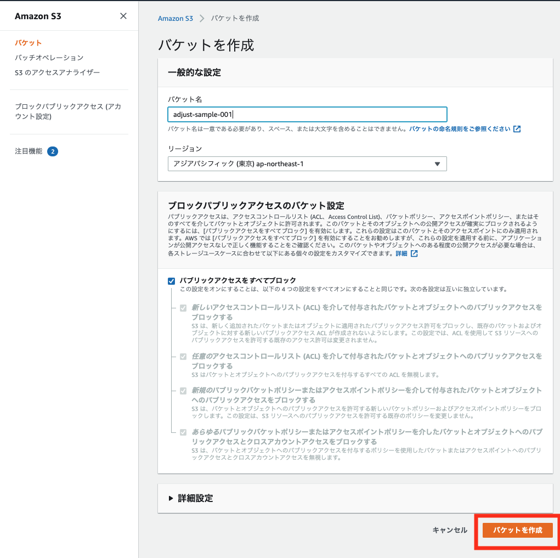Open the 詳細 link in block public access section

coord(401,253)
